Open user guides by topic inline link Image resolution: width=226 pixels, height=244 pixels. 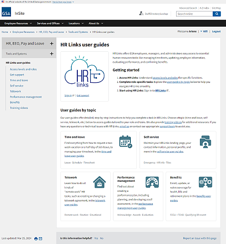[178, 82]
